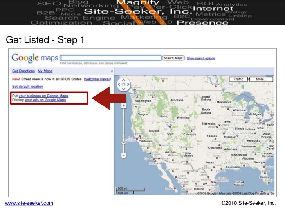Click the Arizona label on the map
This screenshot has width=285, height=213.
click(x=170, y=152)
